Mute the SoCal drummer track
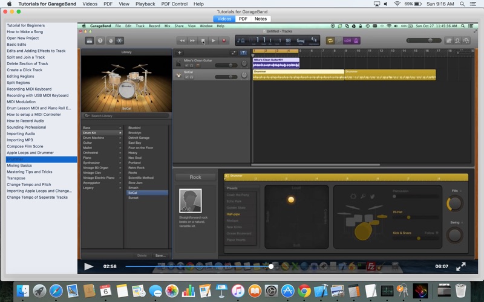 tap(186, 77)
